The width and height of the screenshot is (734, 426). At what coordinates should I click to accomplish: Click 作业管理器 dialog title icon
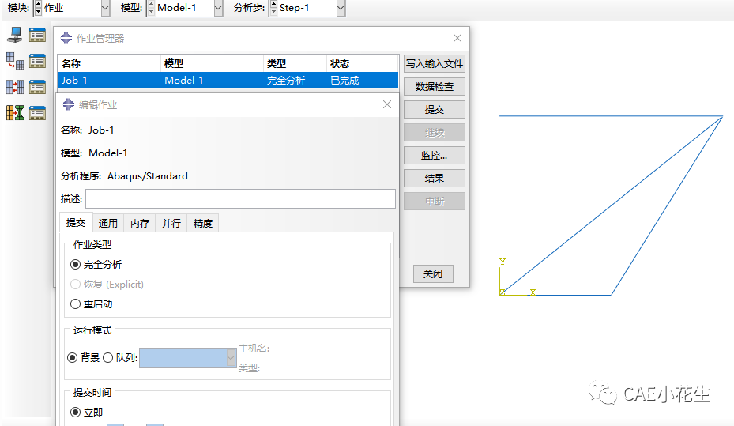click(66, 38)
